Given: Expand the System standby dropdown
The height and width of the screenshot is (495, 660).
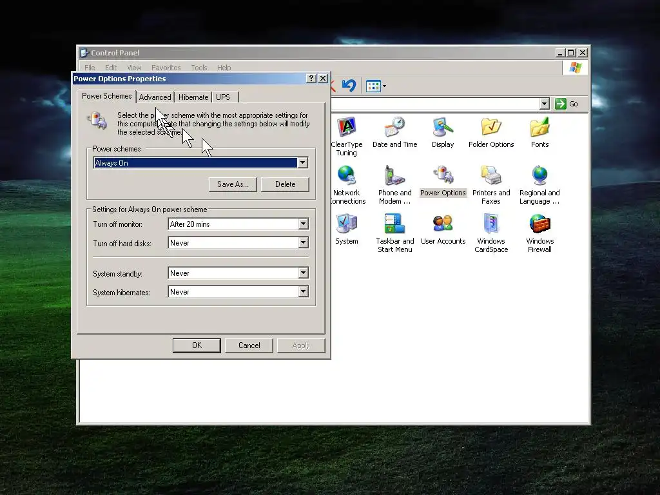Looking at the screenshot, I should point(303,273).
